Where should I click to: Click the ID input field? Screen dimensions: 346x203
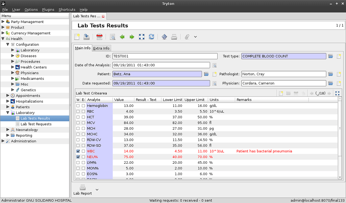[165, 56]
